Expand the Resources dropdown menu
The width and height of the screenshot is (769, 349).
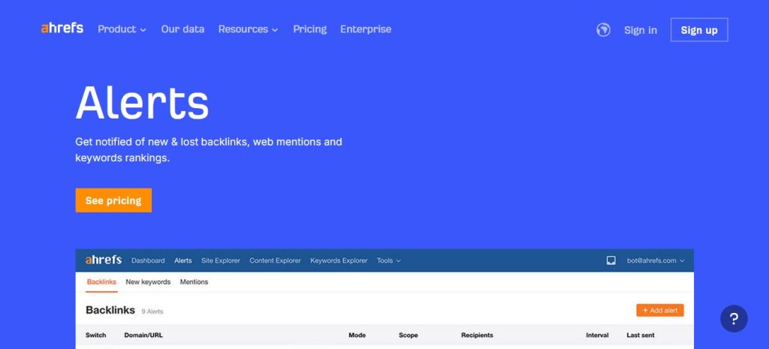coord(248,29)
